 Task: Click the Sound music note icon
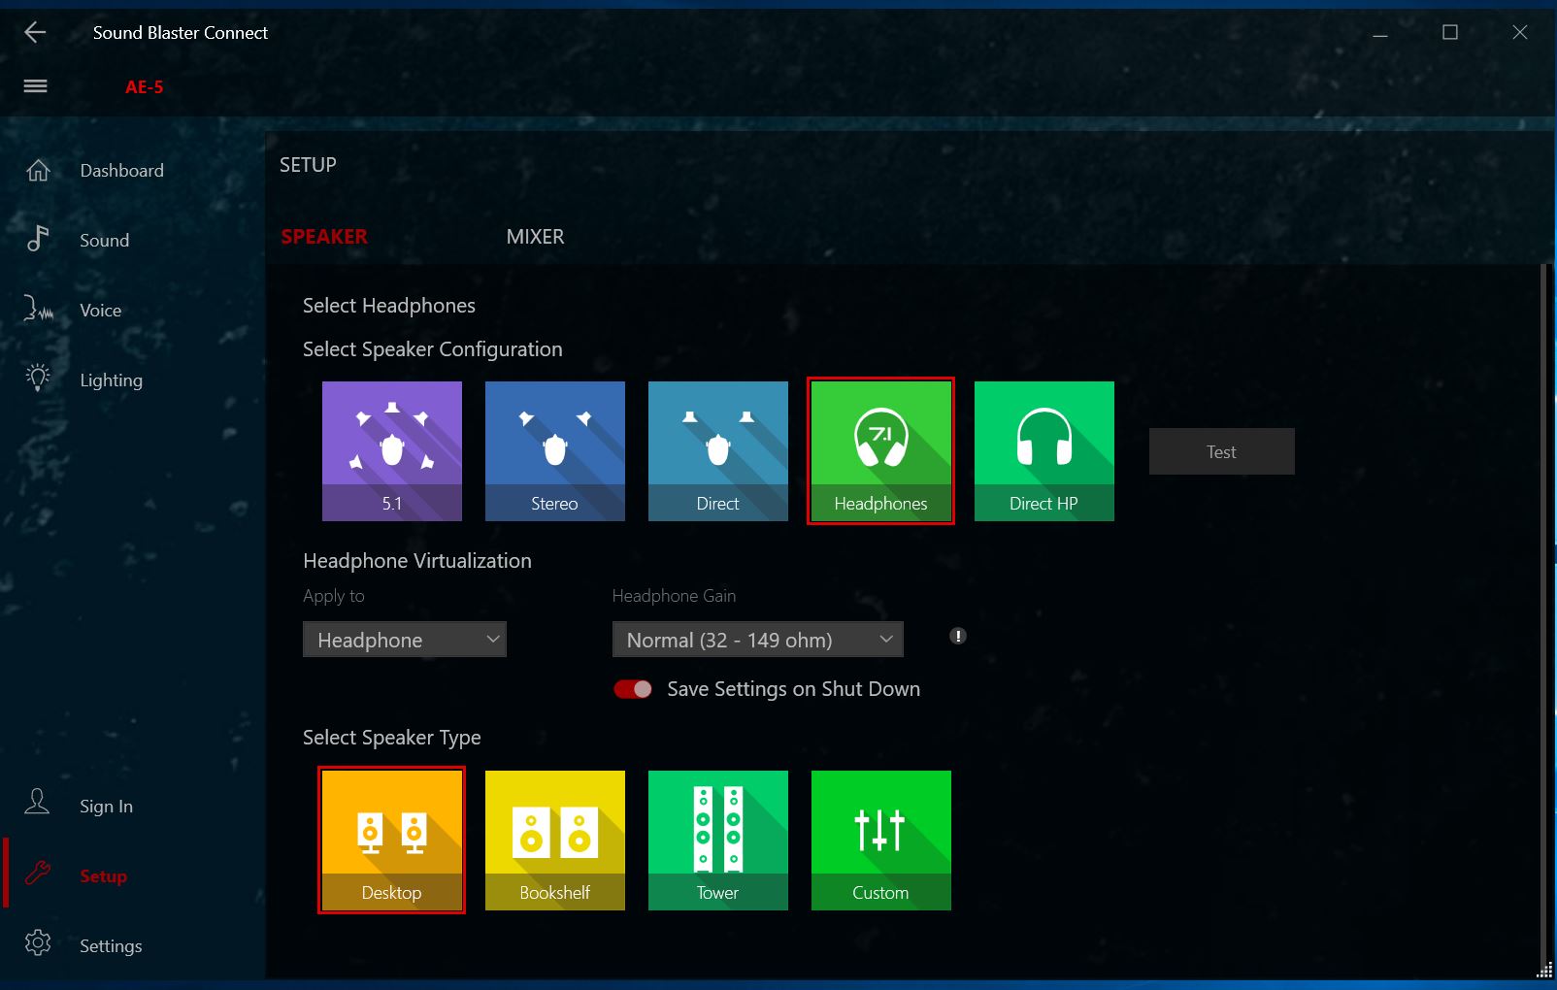coord(38,239)
